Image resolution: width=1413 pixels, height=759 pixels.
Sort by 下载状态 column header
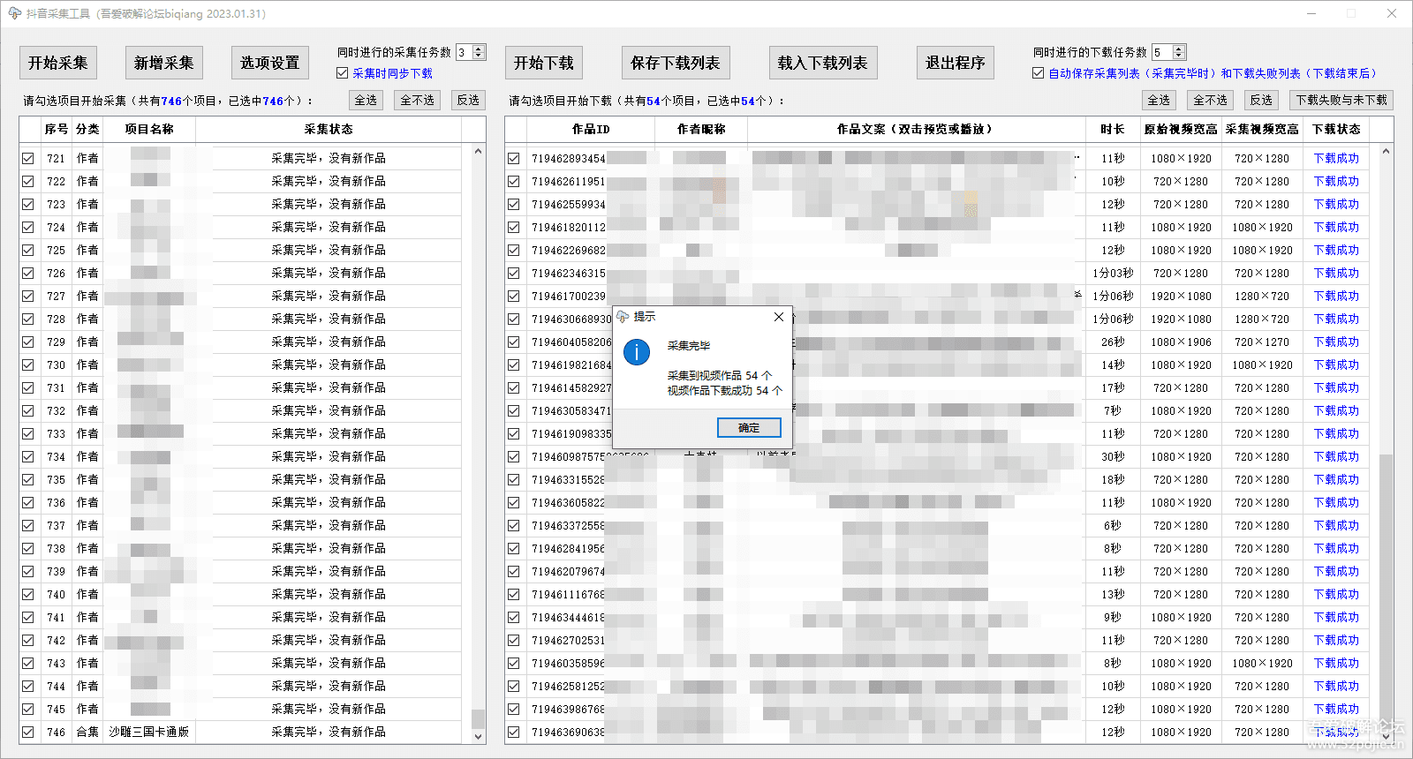coord(1336,129)
